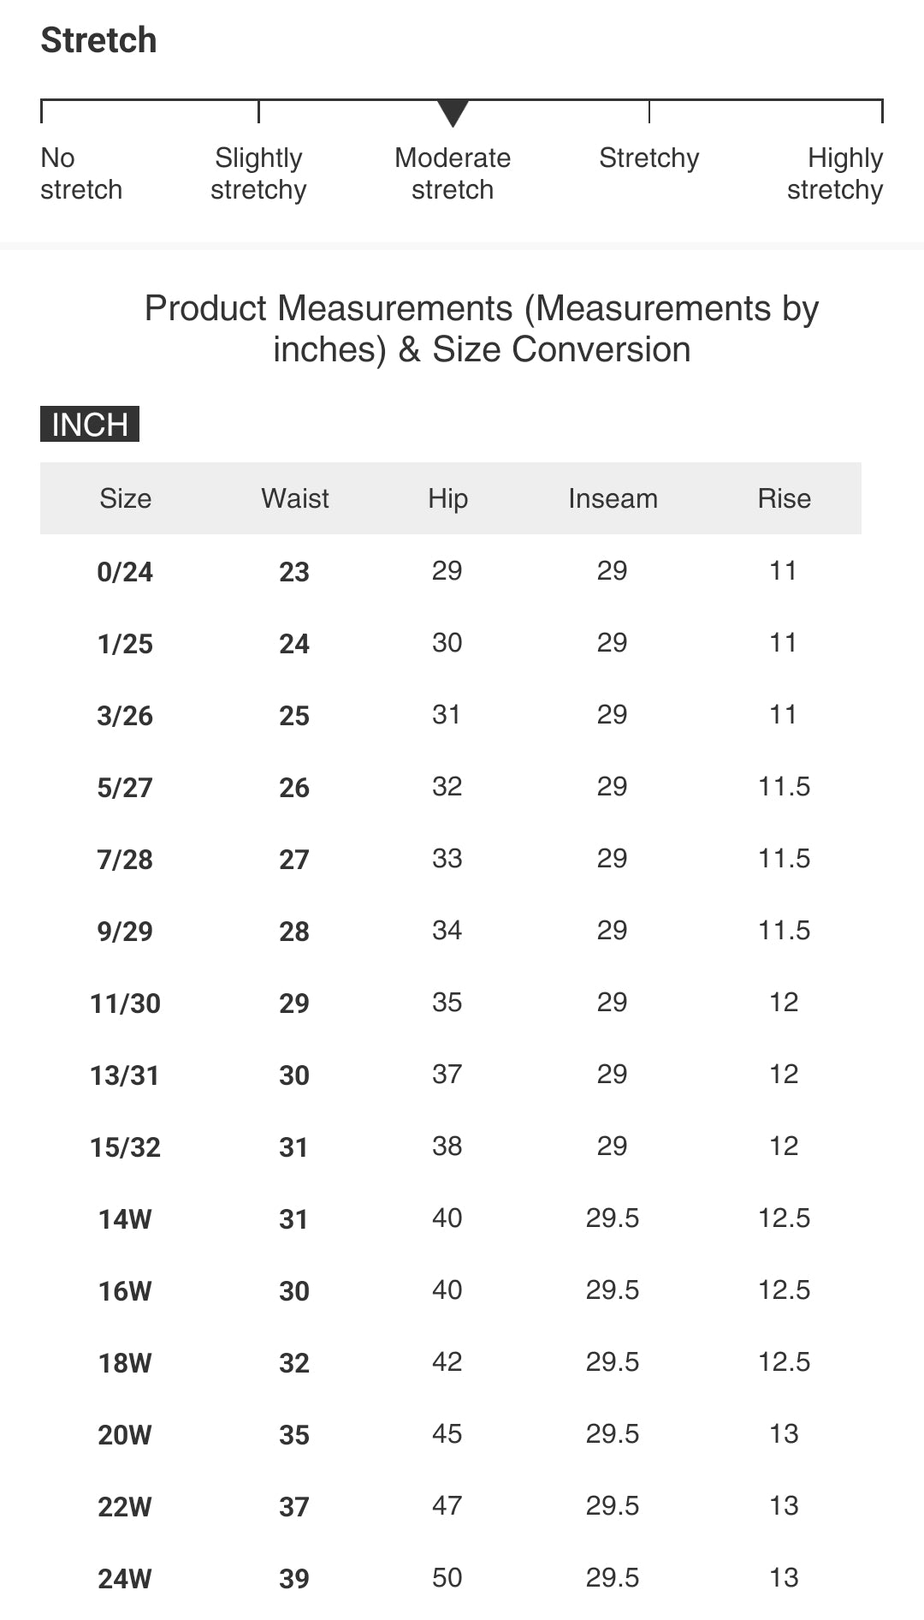The image size is (924, 1620).
Task: Click the Stretch section heading
Action: pos(99,40)
